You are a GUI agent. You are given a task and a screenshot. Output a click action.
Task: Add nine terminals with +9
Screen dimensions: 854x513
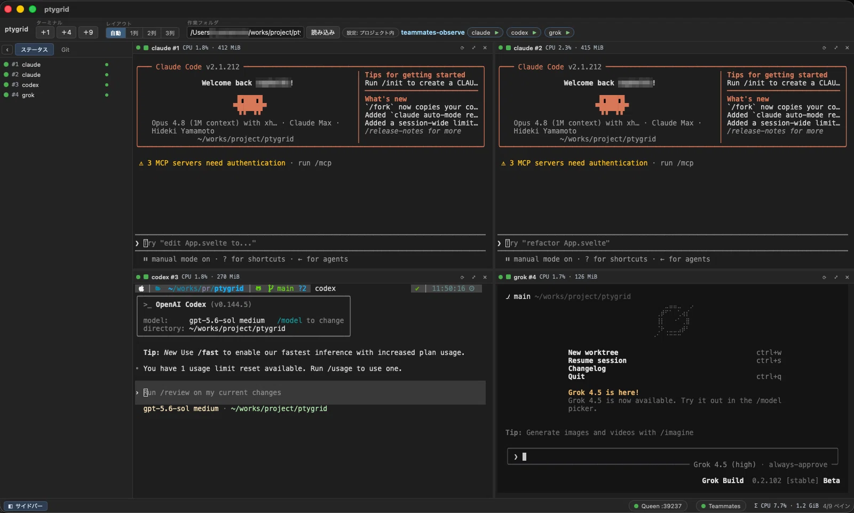point(88,33)
